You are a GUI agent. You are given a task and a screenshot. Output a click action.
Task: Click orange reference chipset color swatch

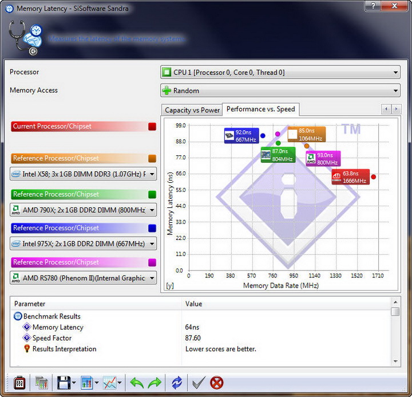coord(152,159)
